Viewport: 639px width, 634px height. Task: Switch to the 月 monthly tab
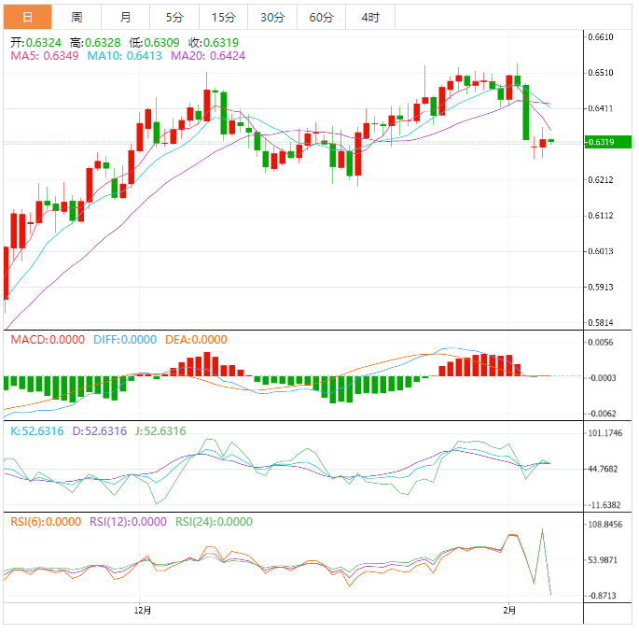[125, 17]
